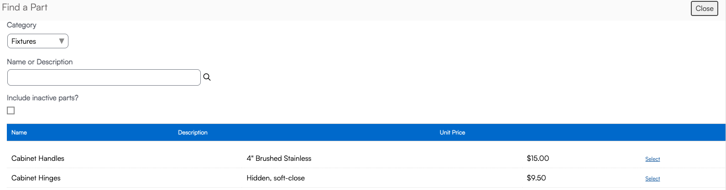Viewport: 726px width, 190px height.
Task: Choose Select link for Cabinet Handles
Action: (x=652, y=159)
